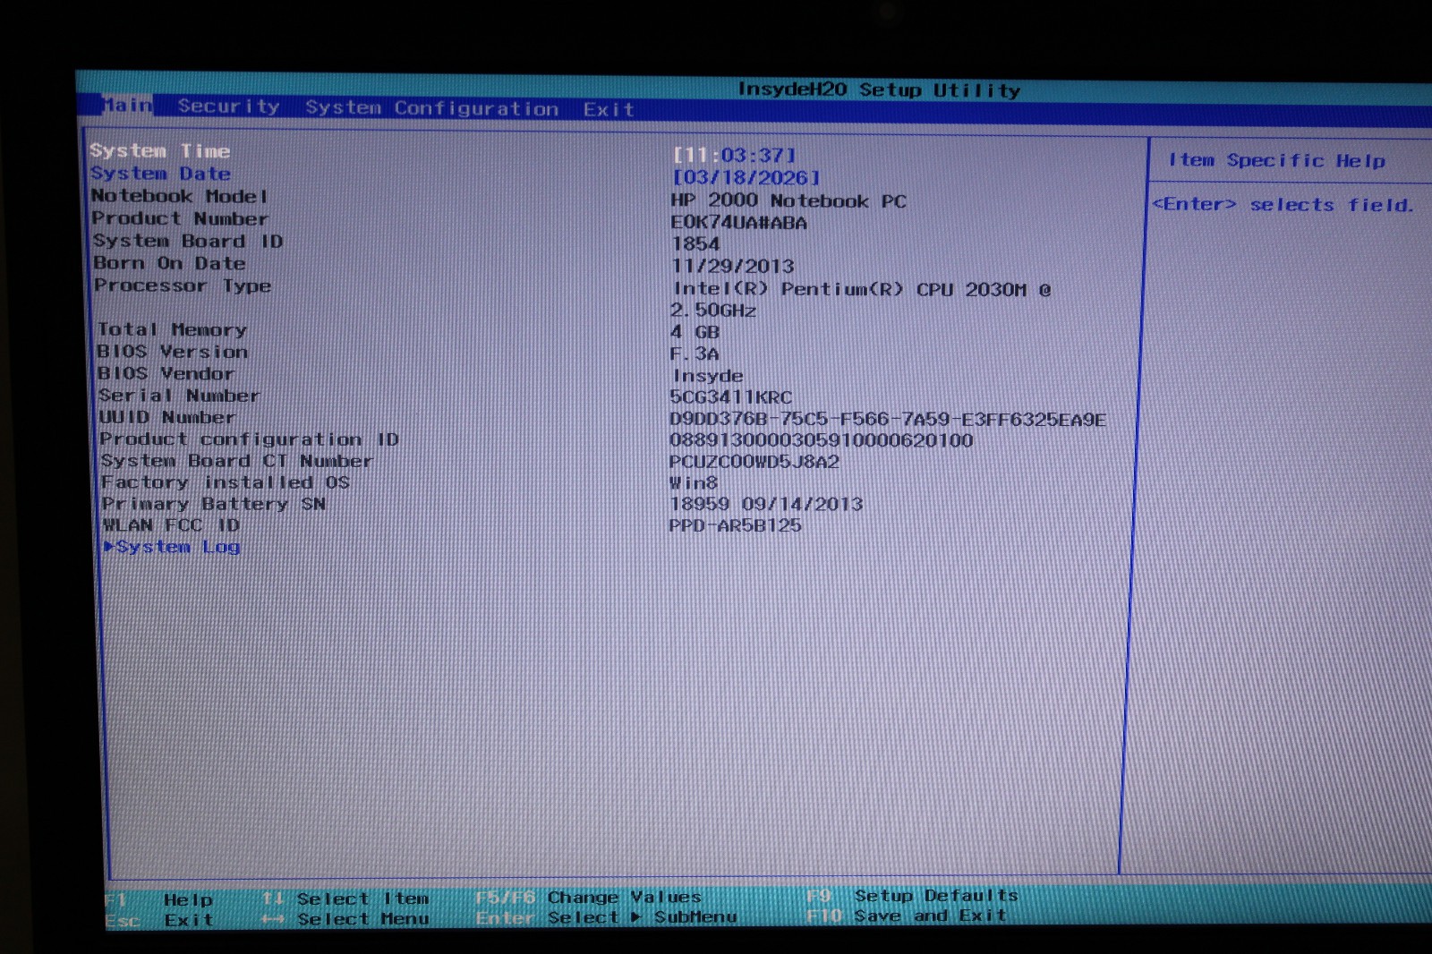Click BIOS Version label
Screen dimensions: 1432x954
[173, 352]
